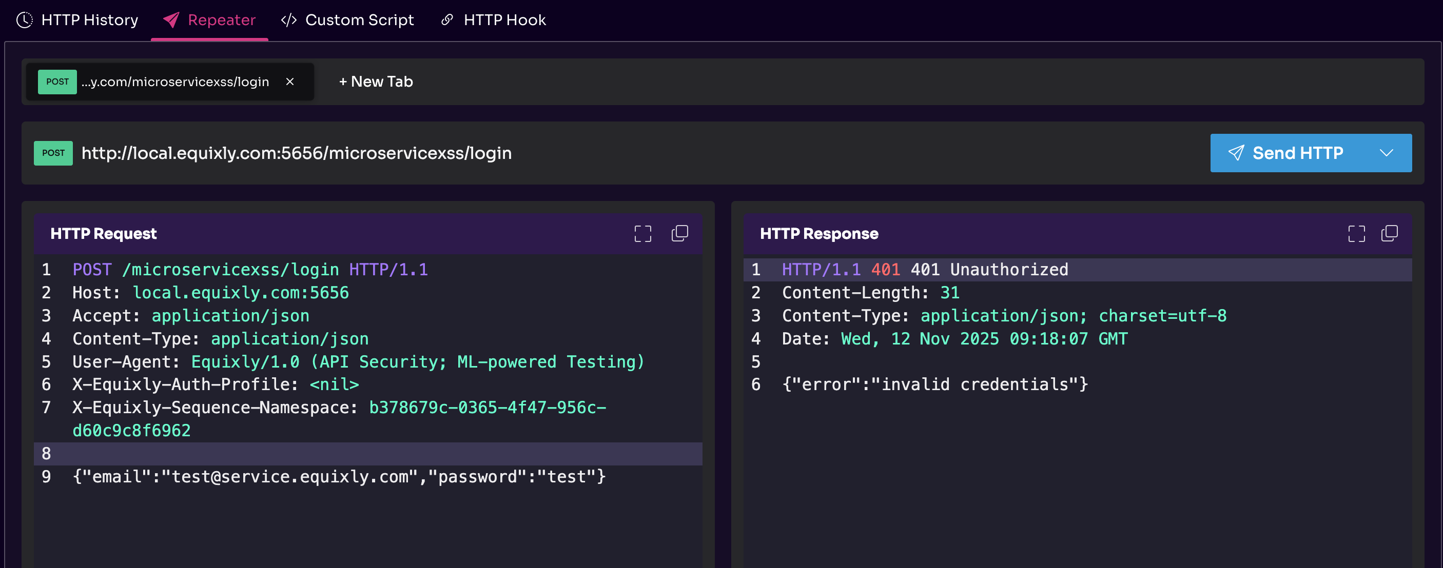
Task: Switch to the HTTP History tab
Action: [x=89, y=20]
